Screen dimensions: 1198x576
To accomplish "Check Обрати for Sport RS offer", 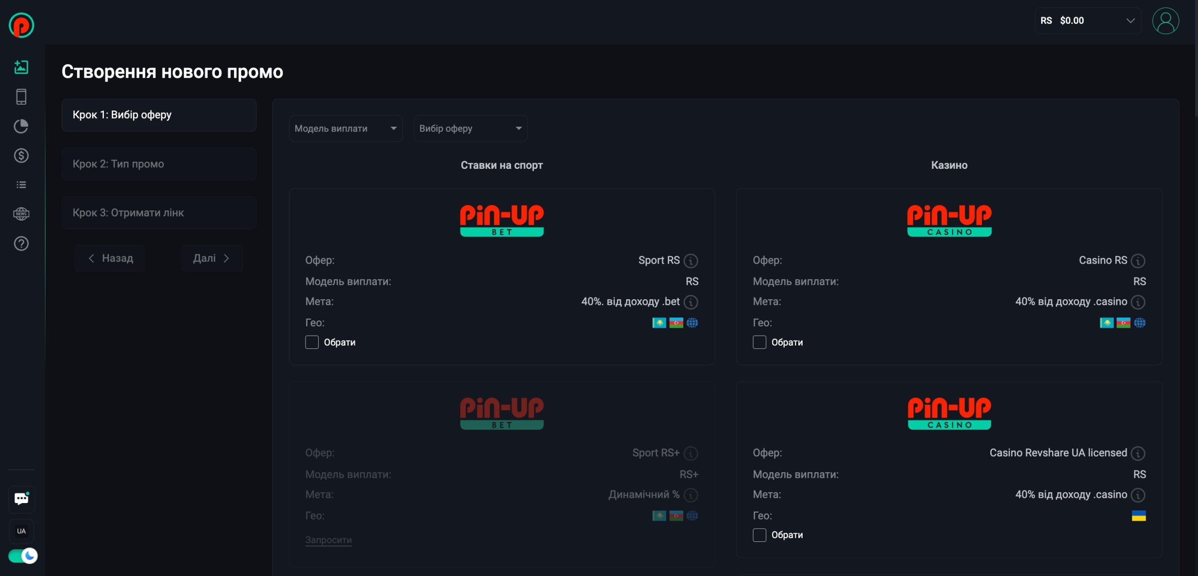I will point(312,342).
